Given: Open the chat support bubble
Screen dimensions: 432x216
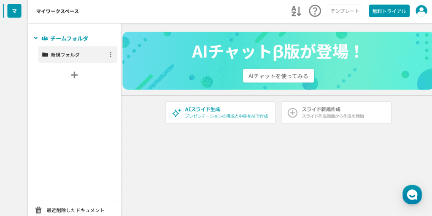Looking at the screenshot, I should (412, 195).
